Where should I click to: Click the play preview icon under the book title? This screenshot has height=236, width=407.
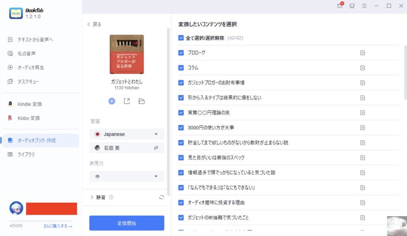(x=112, y=101)
